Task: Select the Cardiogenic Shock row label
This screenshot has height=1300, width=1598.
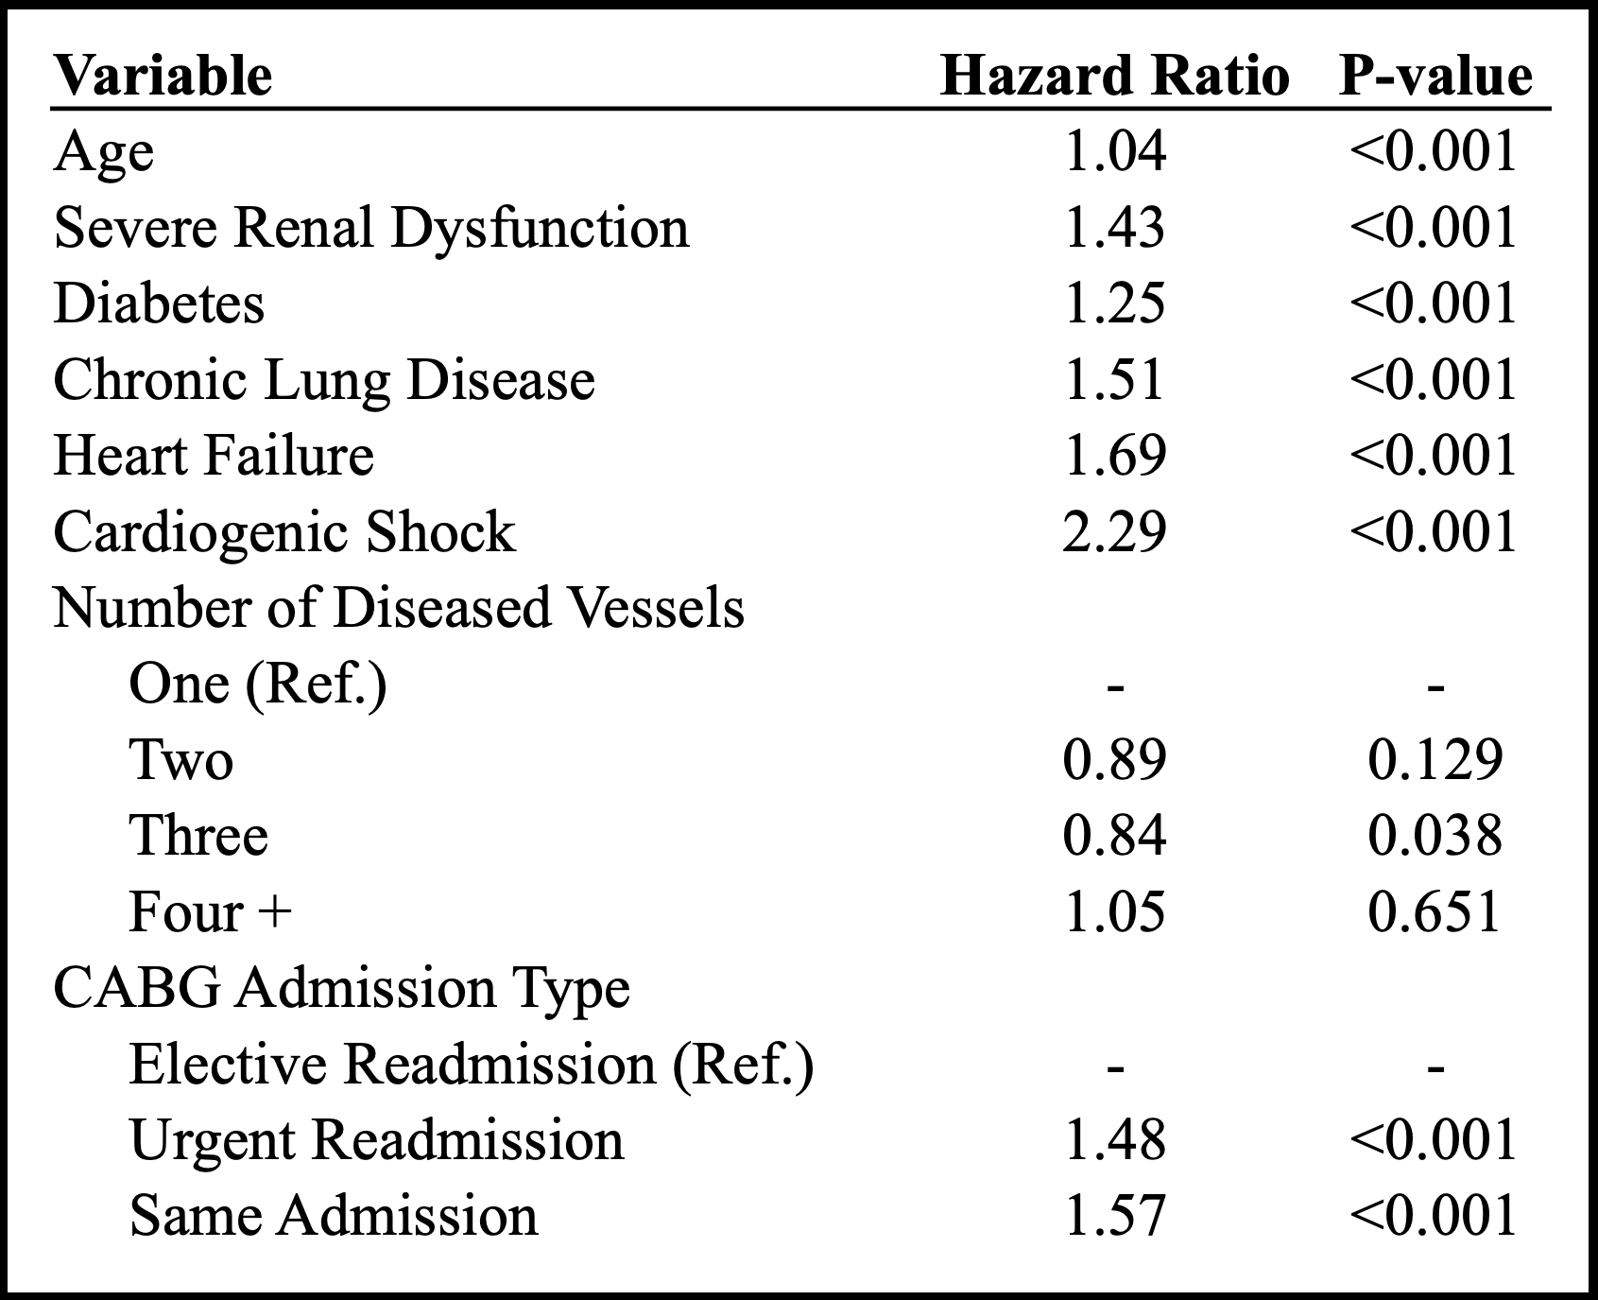Action: click(284, 531)
